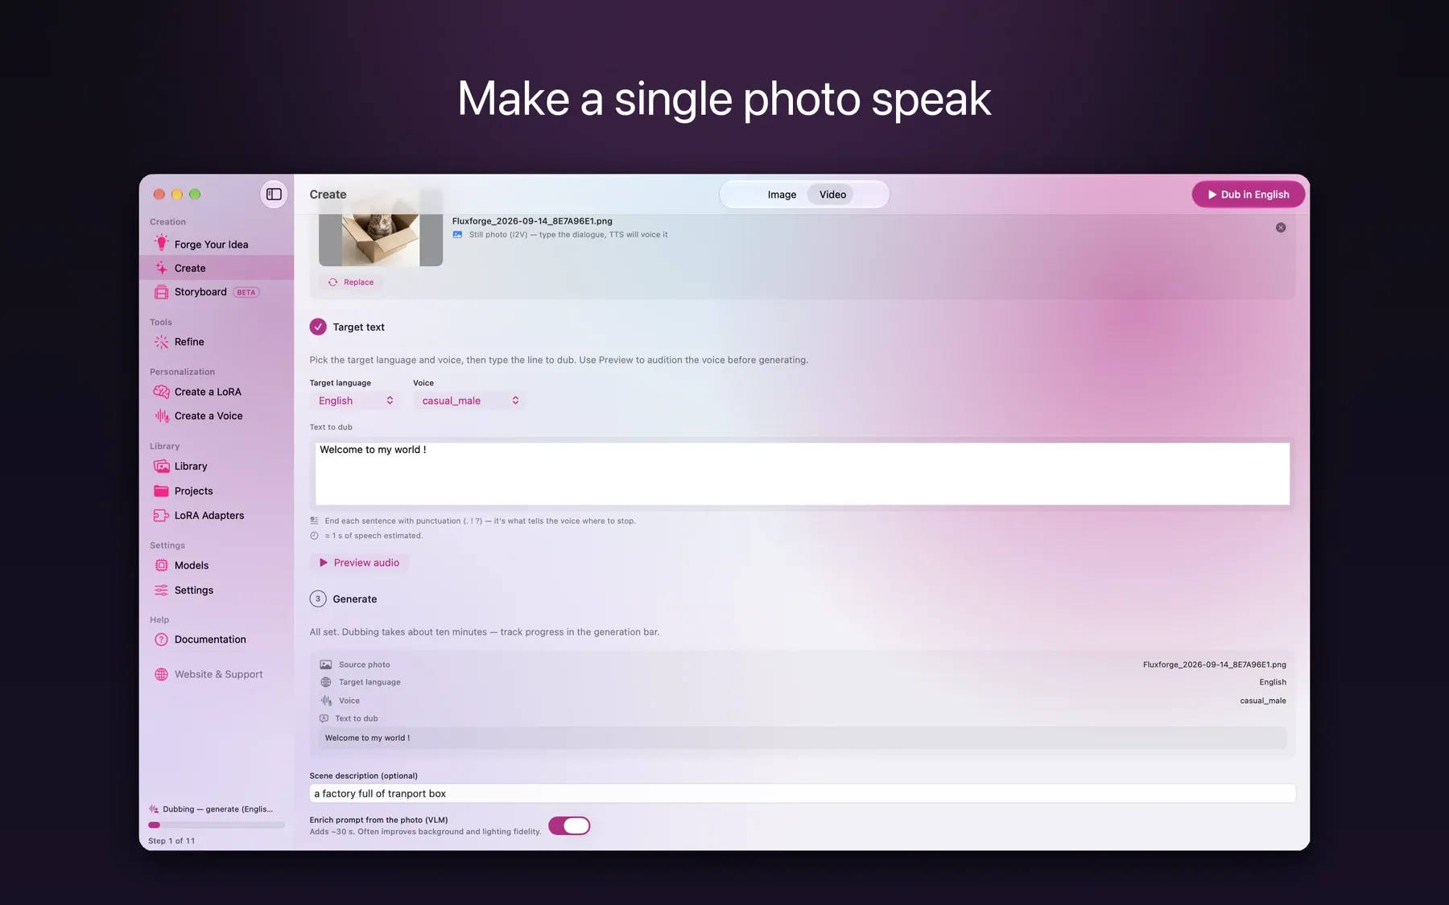Screen dimensions: 1449x905
Task: Click the Fluxforge_2026-09-14 file name at top
Action: click(x=532, y=220)
